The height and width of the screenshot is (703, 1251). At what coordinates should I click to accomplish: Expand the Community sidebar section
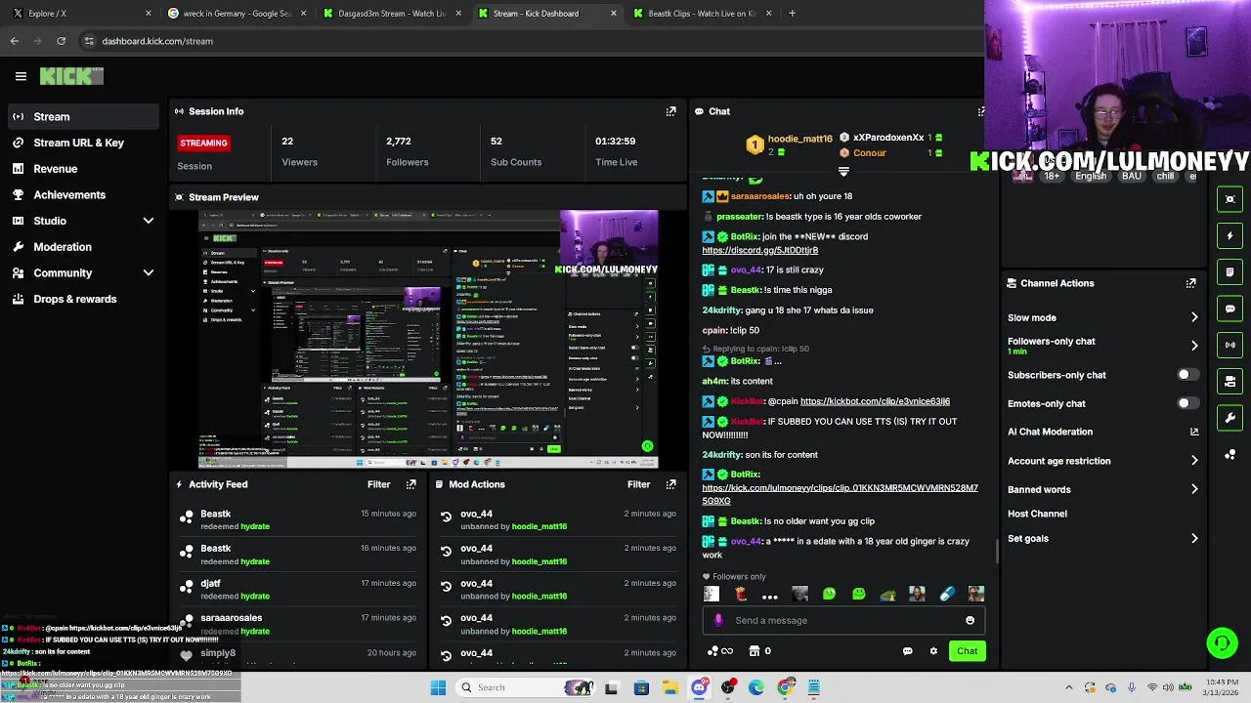click(149, 273)
